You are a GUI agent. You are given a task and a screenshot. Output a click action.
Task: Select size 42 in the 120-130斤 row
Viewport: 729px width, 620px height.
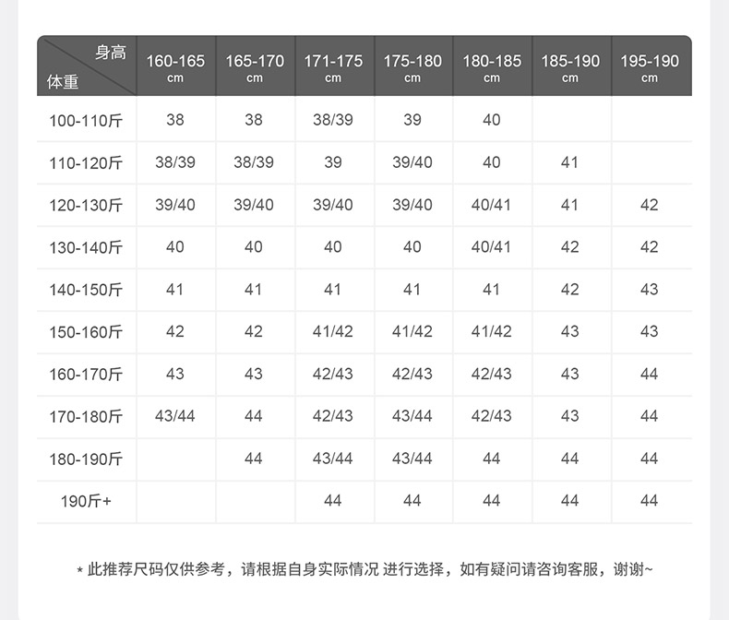pyautogui.click(x=649, y=205)
